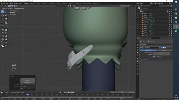The width and height of the screenshot is (179, 100).
Task: Toggle Optimal Display checkbox
Action: click(153, 57)
